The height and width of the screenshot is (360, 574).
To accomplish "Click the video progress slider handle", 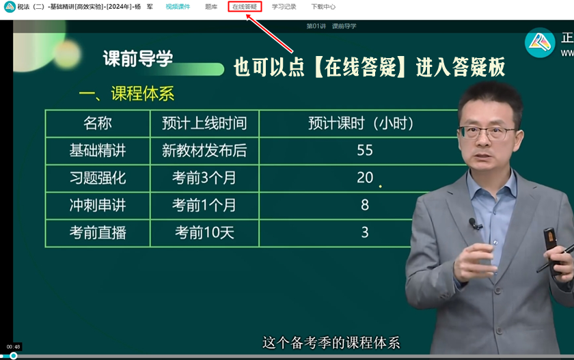I will pos(14,356).
